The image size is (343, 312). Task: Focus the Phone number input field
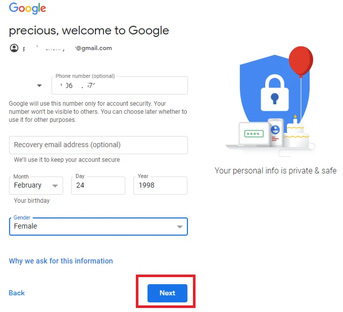[120, 85]
